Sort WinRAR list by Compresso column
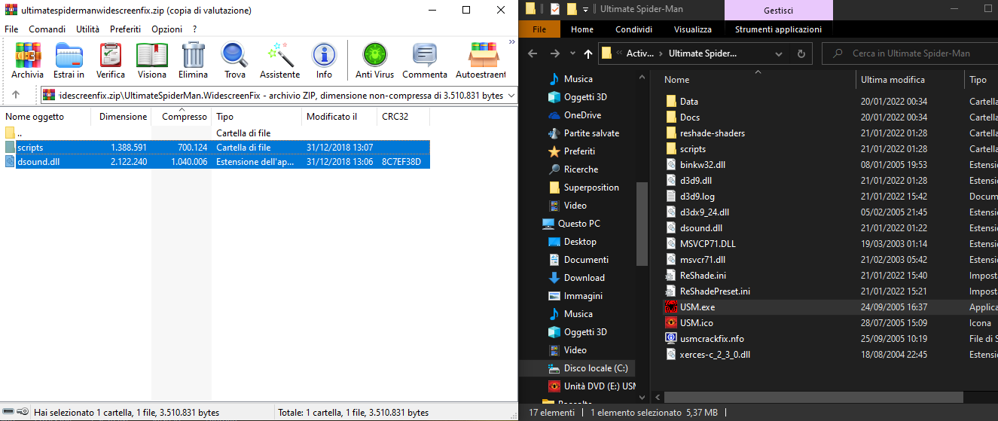This screenshot has height=421, width=998. [x=182, y=117]
